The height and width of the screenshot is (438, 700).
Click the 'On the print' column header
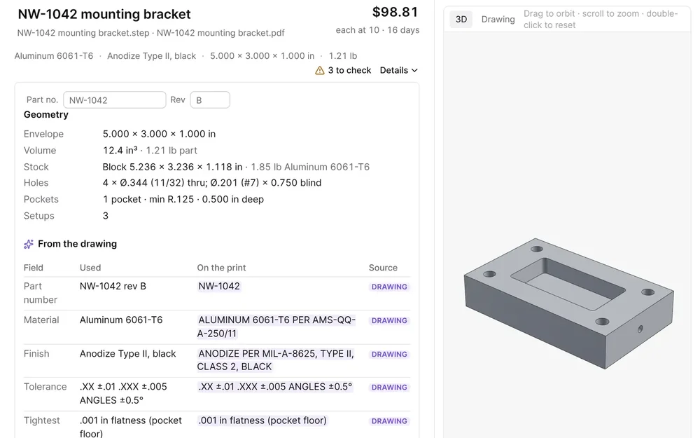221,268
